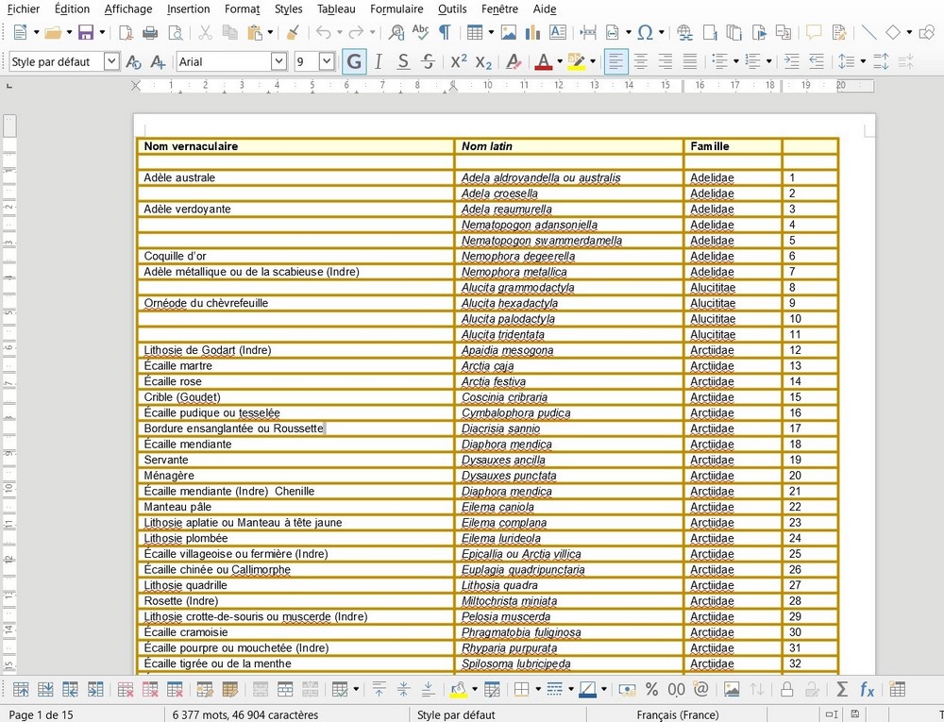The width and height of the screenshot is (944, 722).
Task: Click the superscript X² icon
Action: [x=459, y=61]
